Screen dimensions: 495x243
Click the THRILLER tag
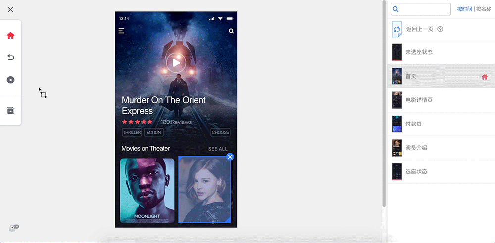(132, 132)
